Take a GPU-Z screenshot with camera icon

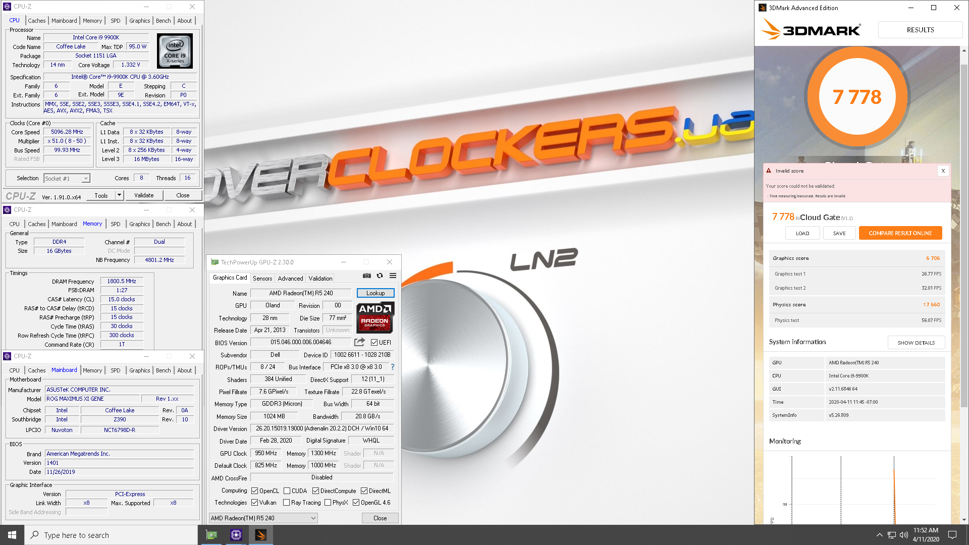coord(367,276)
